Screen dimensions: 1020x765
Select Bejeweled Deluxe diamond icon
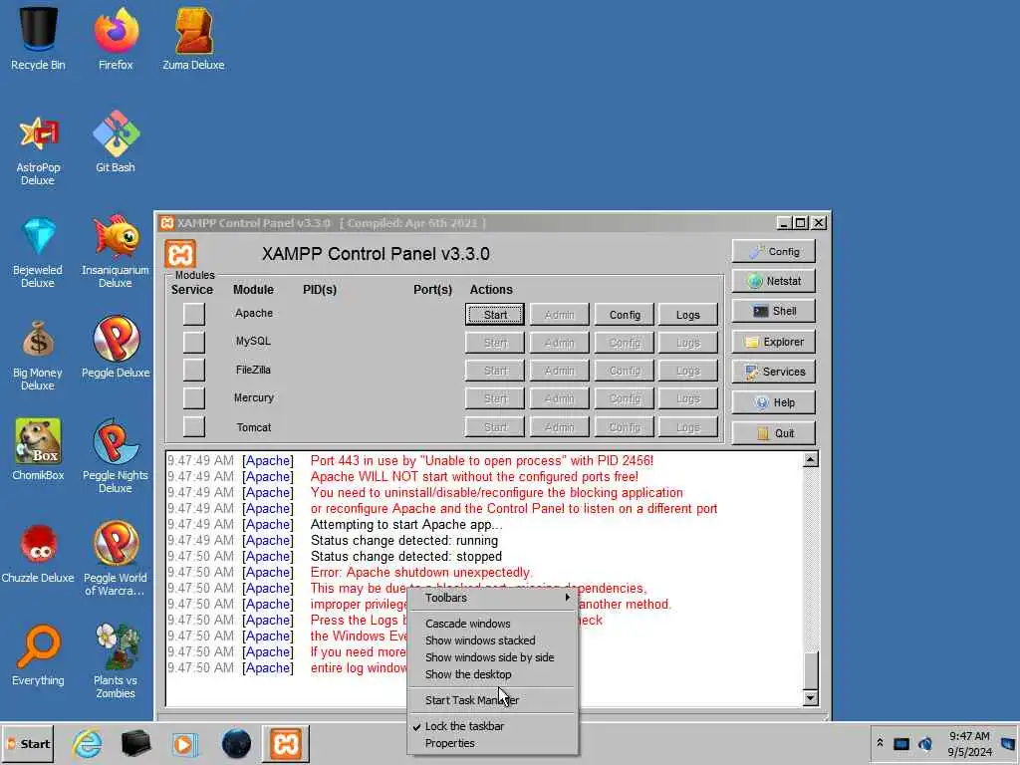pos(38,252)
